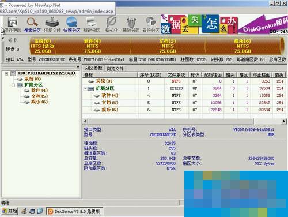This screenshot has width=288, height=217.
Task: Switch to the 浏览文件 tab
Action: click(115, 69)
